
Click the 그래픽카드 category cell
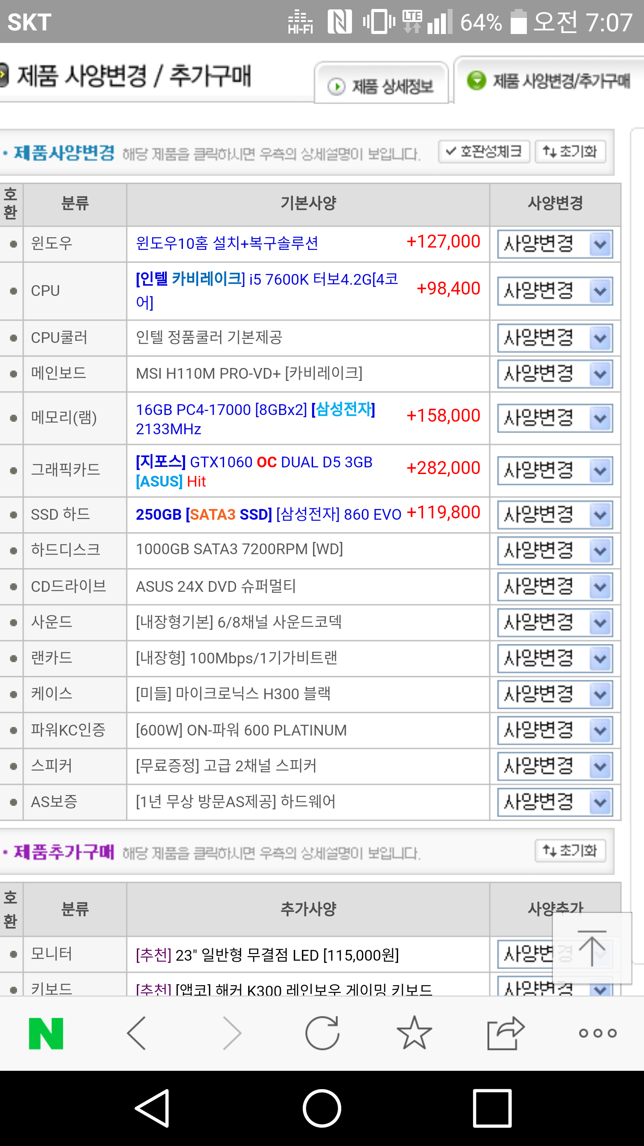tap(75, 470)
